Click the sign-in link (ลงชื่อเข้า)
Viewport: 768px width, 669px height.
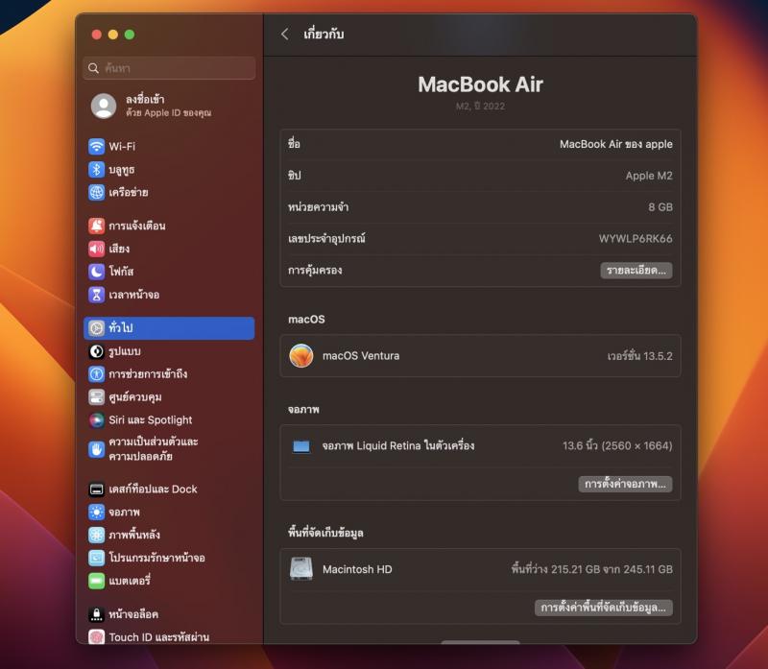(145, 100)
